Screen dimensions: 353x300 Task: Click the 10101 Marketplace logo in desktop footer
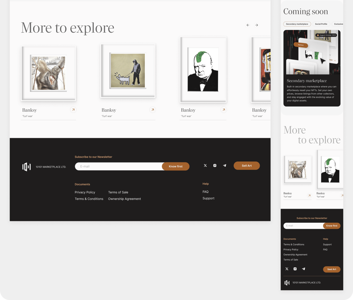27,167
